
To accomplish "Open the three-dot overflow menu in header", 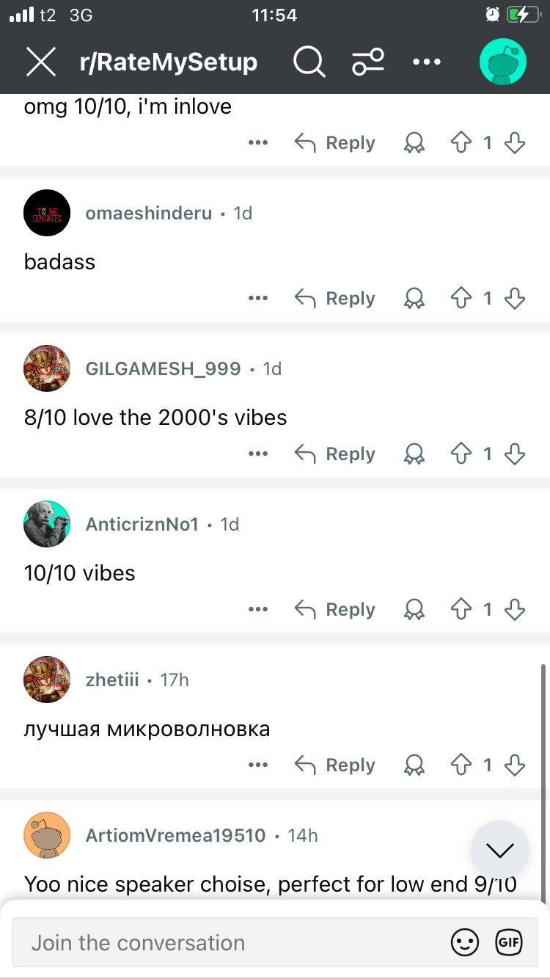I will point(427,62).
